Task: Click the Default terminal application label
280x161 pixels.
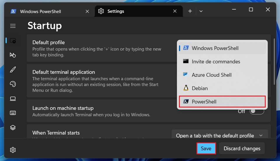Action: click(64, 72)
